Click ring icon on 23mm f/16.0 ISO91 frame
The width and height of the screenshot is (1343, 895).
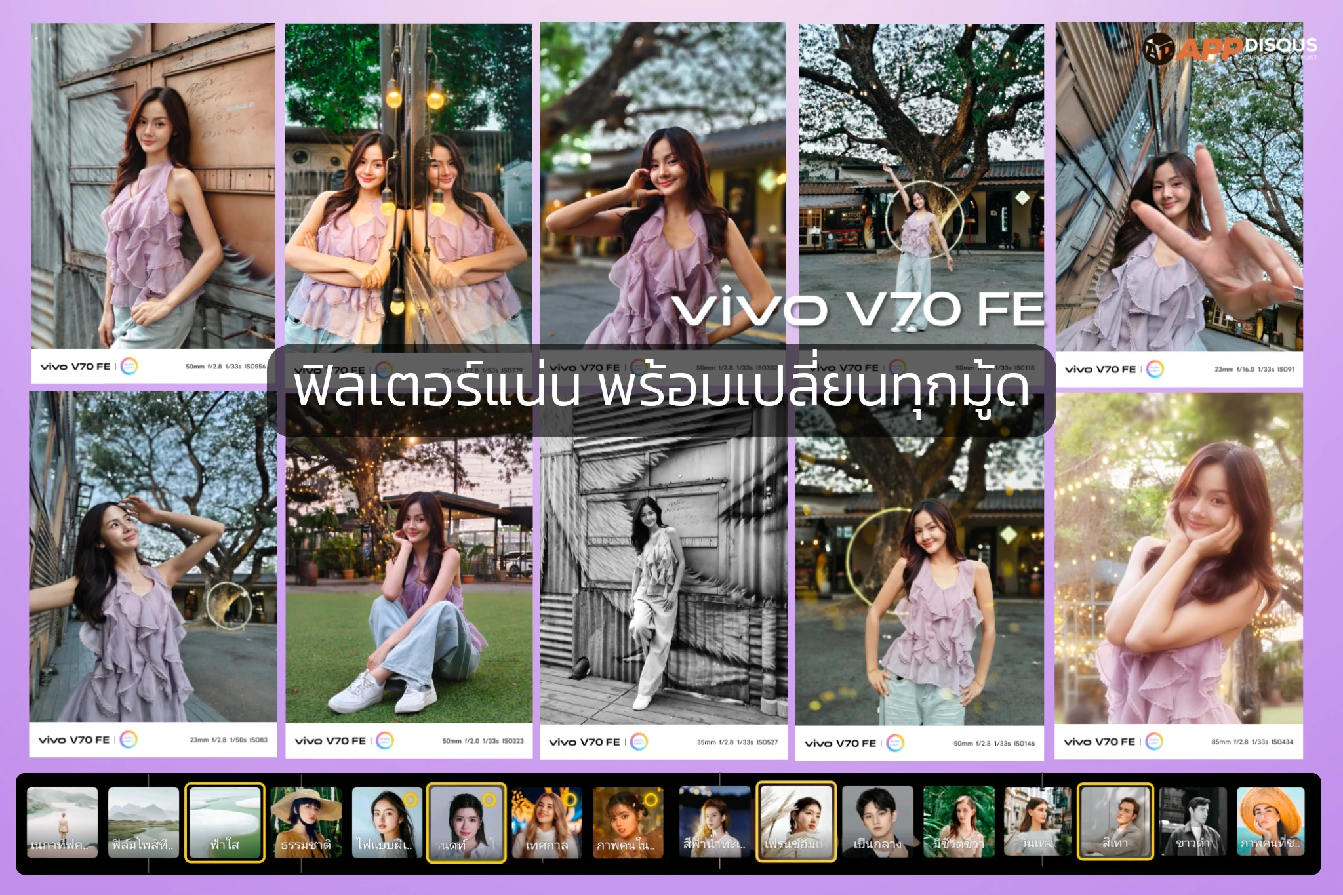[1155, 369]
